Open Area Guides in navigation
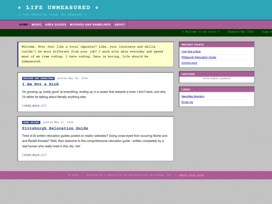This screenshot has width=272, height=204. tap(56, 25)
